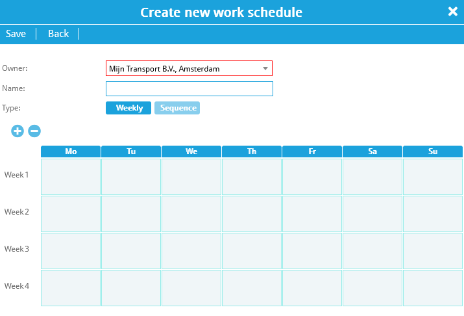Click the Th column header
464x316 pixels.
[x=252, y=151]
